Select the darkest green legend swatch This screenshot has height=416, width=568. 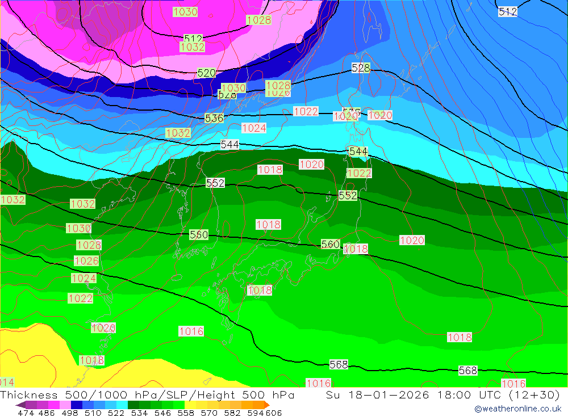point(133,405)
